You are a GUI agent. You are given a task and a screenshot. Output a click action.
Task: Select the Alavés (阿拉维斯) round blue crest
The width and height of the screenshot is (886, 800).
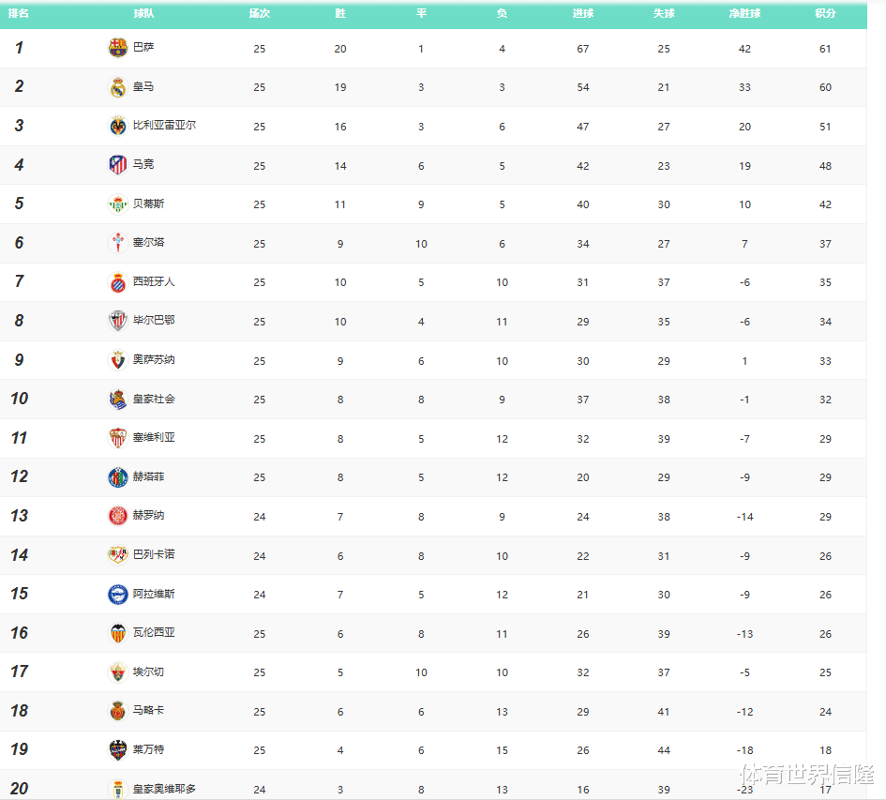(117, 595)
